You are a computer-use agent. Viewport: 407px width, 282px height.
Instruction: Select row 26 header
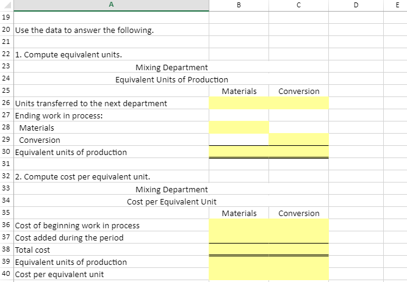(x=7, y=103)
